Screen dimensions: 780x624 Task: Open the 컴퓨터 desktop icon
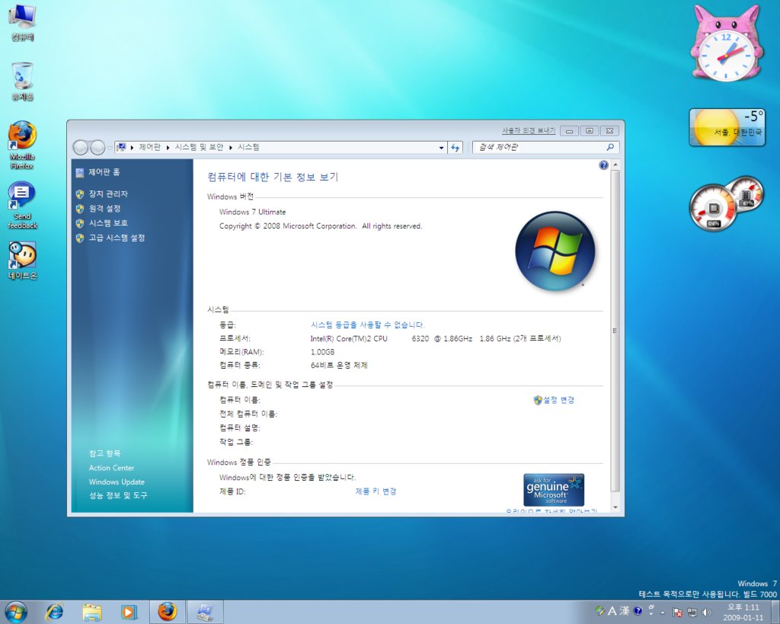[22, 22]
